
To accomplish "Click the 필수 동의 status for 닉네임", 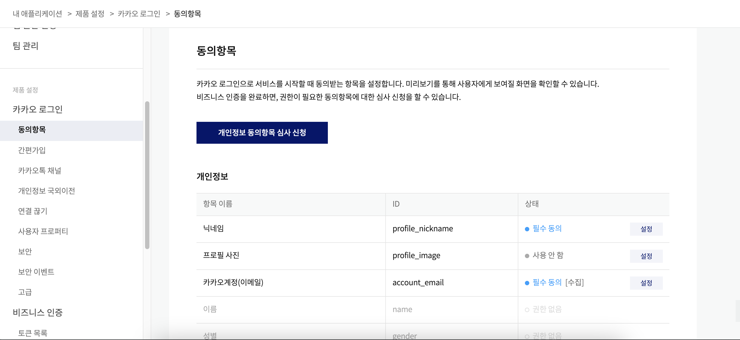I will (547, 229).
